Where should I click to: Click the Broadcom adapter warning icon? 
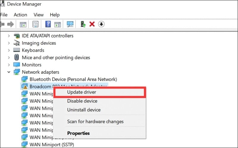(x=24, y=86)
